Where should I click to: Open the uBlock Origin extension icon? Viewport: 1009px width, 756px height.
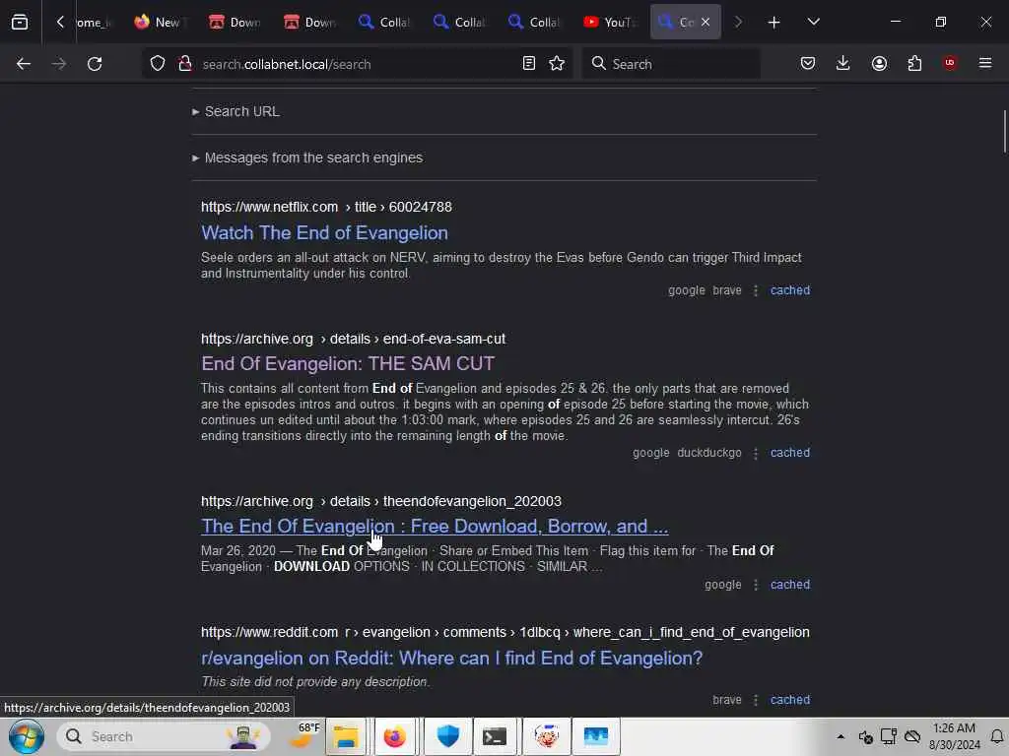click(x=950, y=63)
